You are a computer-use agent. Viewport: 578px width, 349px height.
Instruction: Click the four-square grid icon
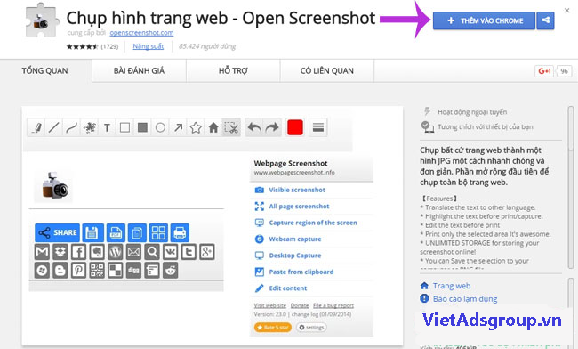coord(158,232)
